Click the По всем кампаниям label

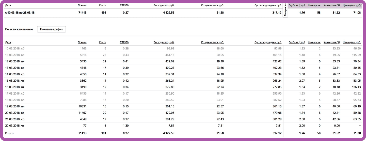click(19, 29)
